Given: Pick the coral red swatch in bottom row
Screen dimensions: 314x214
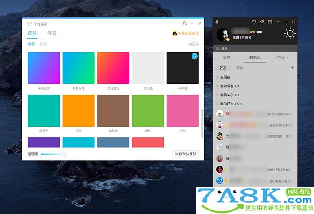Looking at the screenshot, I should (x=148, y=142).
